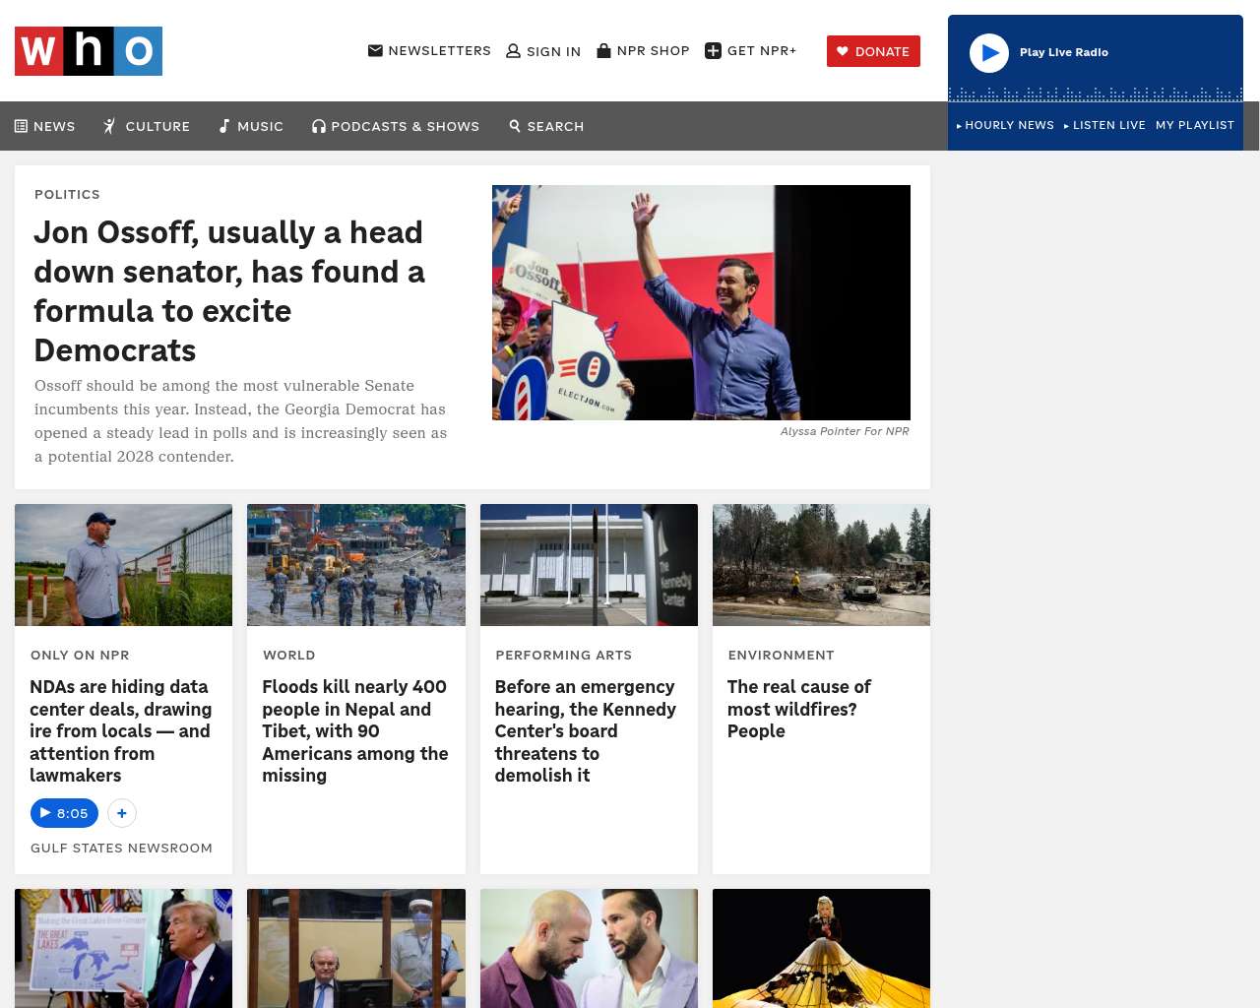Open the NDAs data center deals headline
1260x1008 pixels.
pyautogui.click(x=121, y=730)
